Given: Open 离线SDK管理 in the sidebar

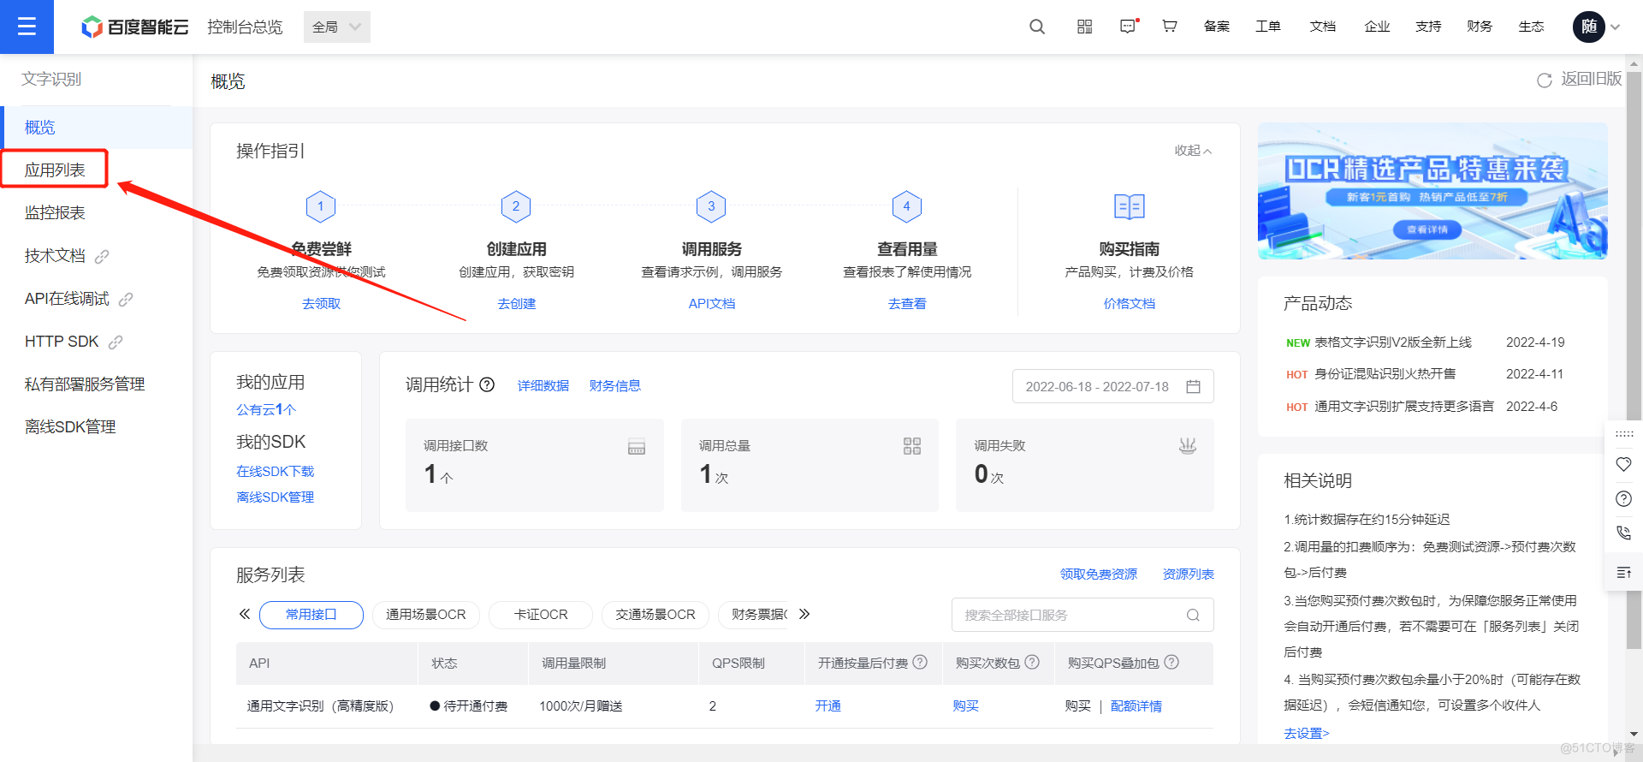Looking at the screenshot, I should pyautogui.click(x=70, y=426).
